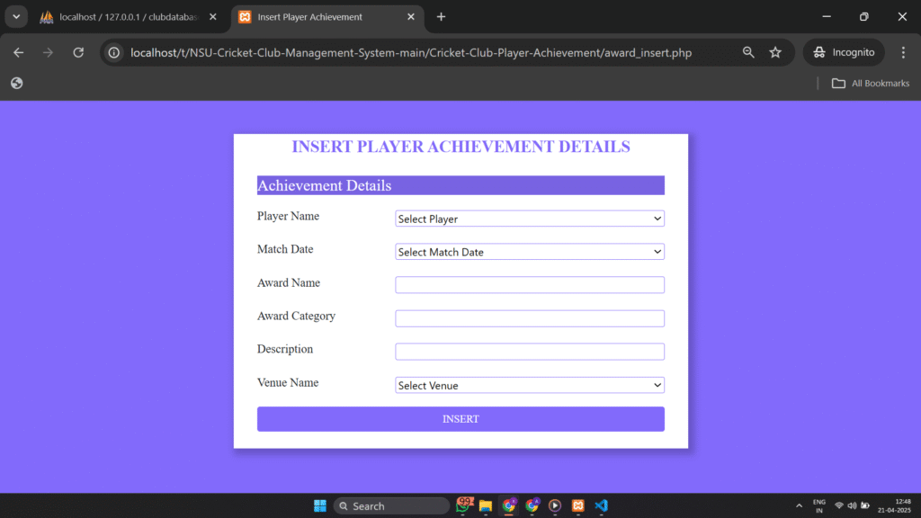921x518 pixels.
Task: Click the Incognito indicator button
Action: [844, 52]
